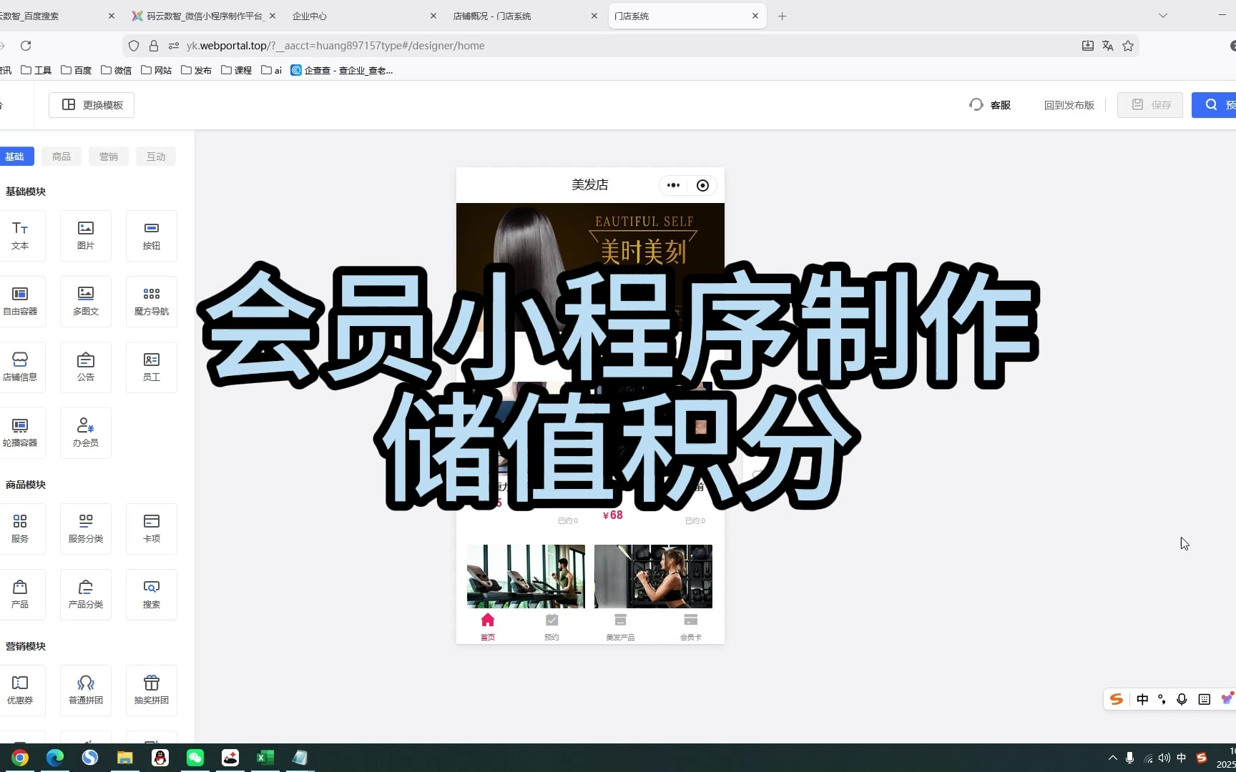Screen dimensions: 1236x772
Task: Insert the 按钮 button module
Action: point(152,235)
